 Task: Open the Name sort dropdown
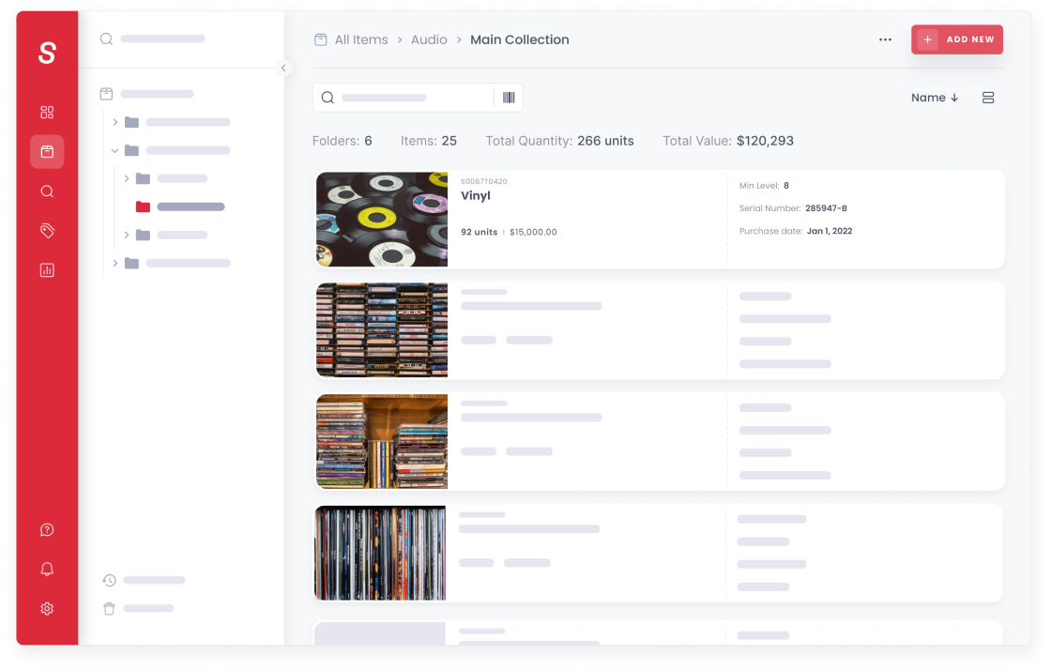pos(935,98)
